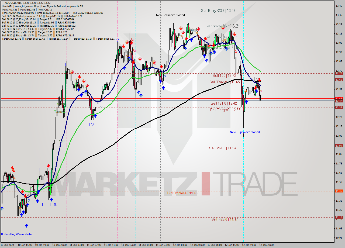Click the red 11.94 price tag on axis
345x248 pixels.
(x=339, y=146)
